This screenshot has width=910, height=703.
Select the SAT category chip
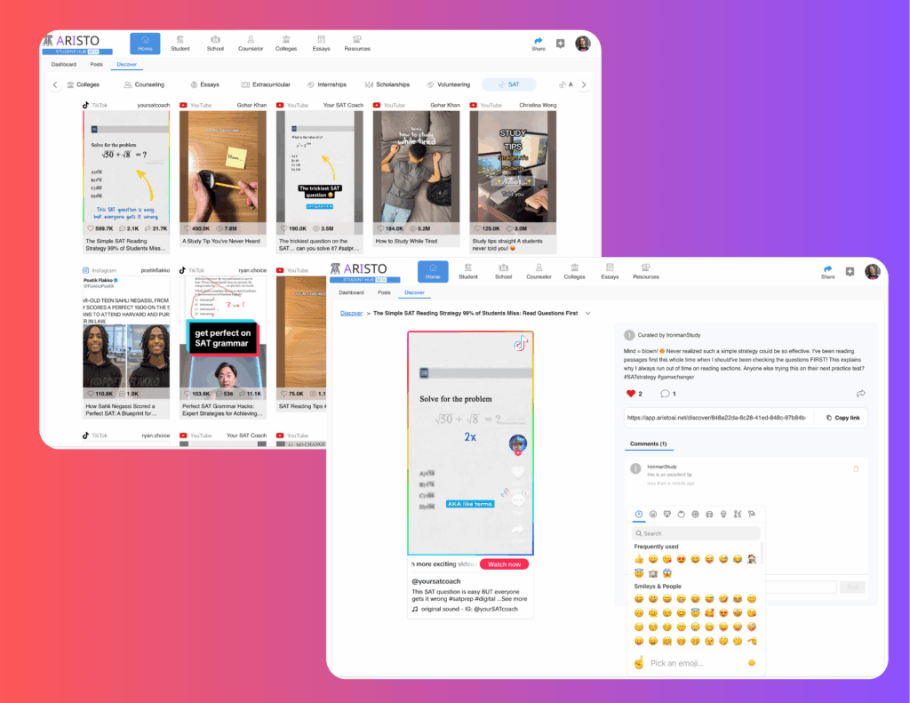(509, 84)
